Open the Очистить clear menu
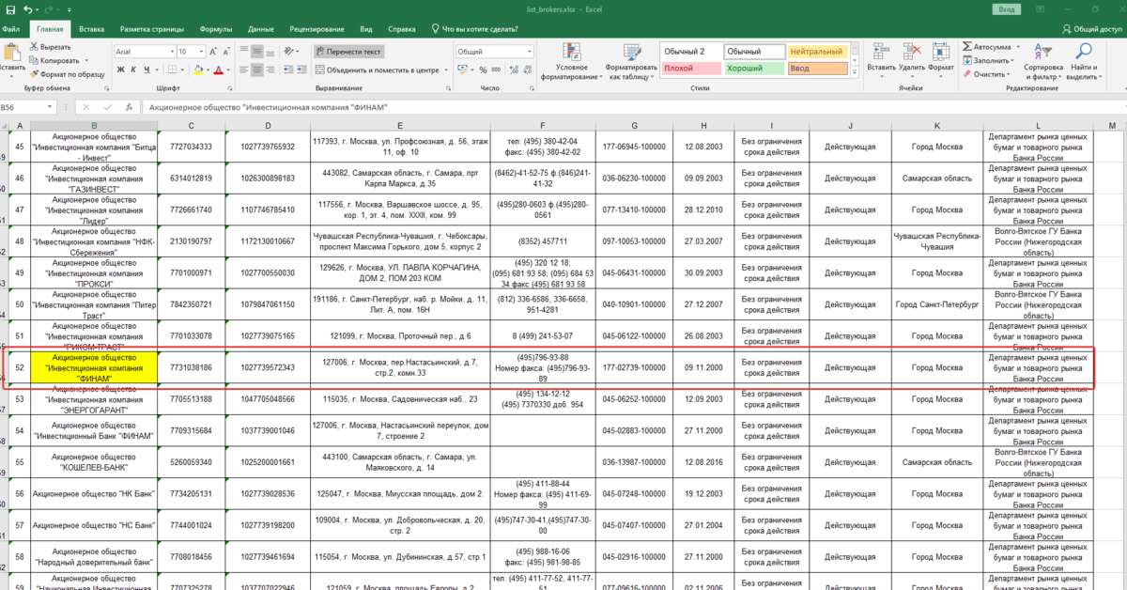 [986, 73]
